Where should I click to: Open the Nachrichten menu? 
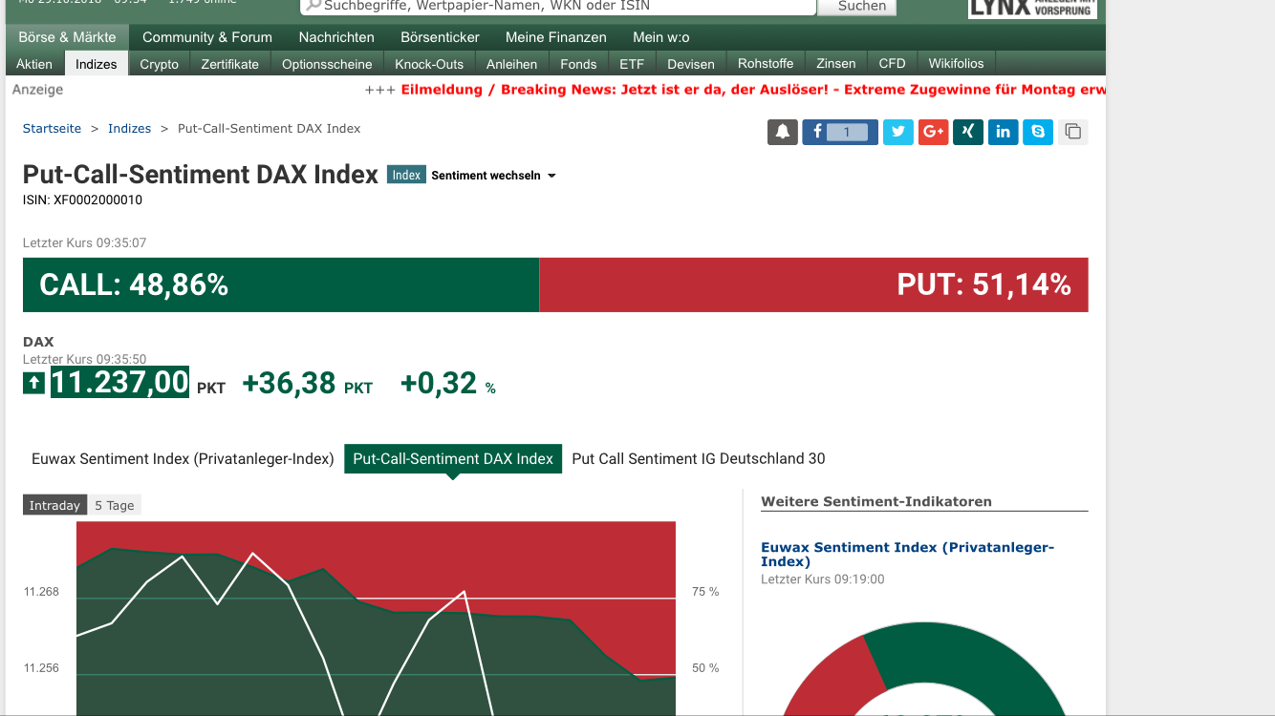(335, 37)
